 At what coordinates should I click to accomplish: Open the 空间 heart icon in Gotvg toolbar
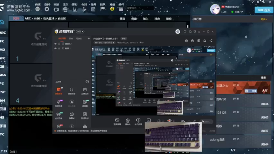click(x=47, y=9)
